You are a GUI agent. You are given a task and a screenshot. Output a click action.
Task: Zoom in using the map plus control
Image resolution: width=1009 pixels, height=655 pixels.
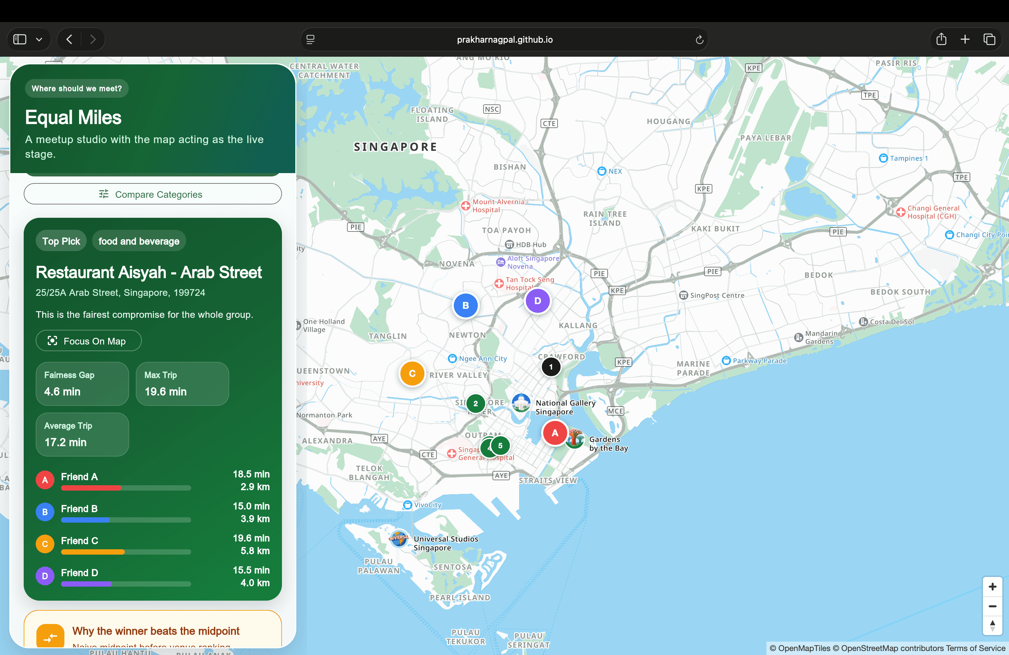point(992,587)
